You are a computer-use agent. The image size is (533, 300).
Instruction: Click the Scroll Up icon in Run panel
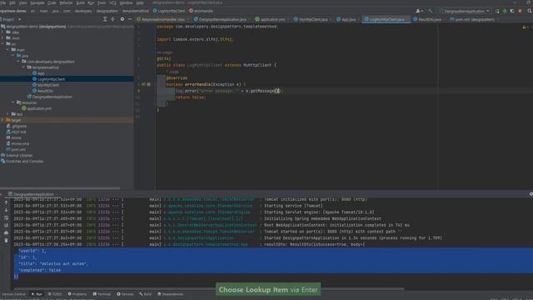click(x=6, y=202)
